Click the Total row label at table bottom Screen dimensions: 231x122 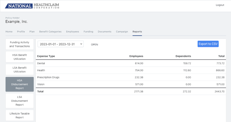[x=40, y=91]
